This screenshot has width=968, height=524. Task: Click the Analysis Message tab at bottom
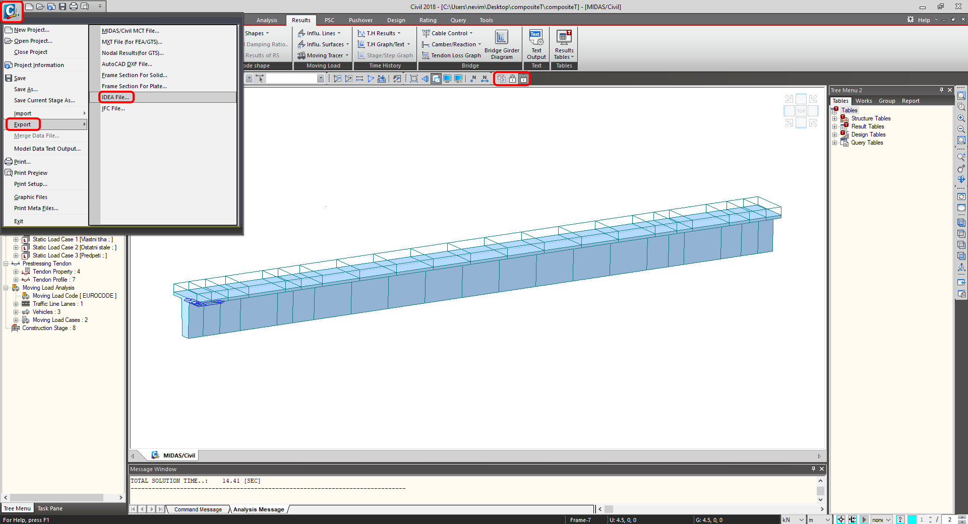tap(259, 509)
